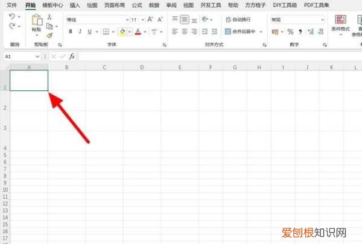
Task: Click merge and center (合并后居中) button
Action: [240, 31]
